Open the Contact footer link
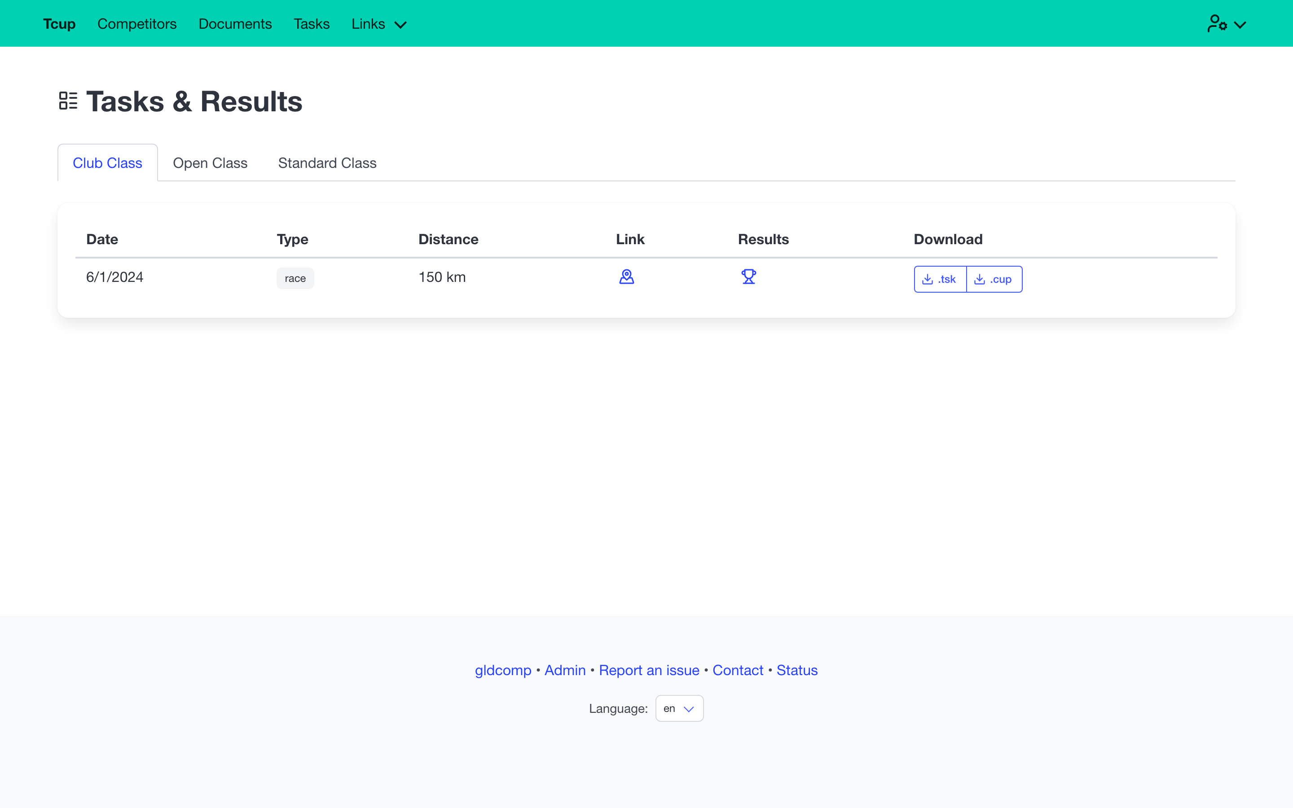 click(x=738, y=670)
